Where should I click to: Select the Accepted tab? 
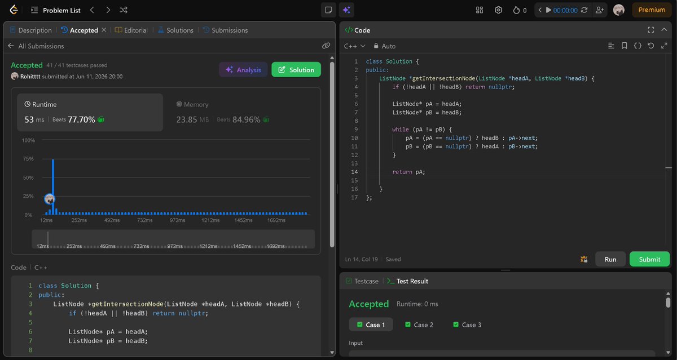(x=80, y=30)
